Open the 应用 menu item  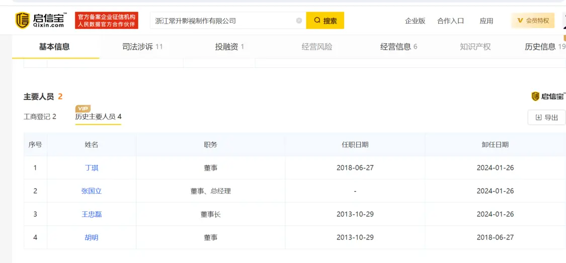[x=486, y=21]
